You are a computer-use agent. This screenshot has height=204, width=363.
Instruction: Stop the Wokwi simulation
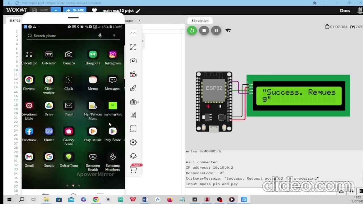tap(204, 30)
